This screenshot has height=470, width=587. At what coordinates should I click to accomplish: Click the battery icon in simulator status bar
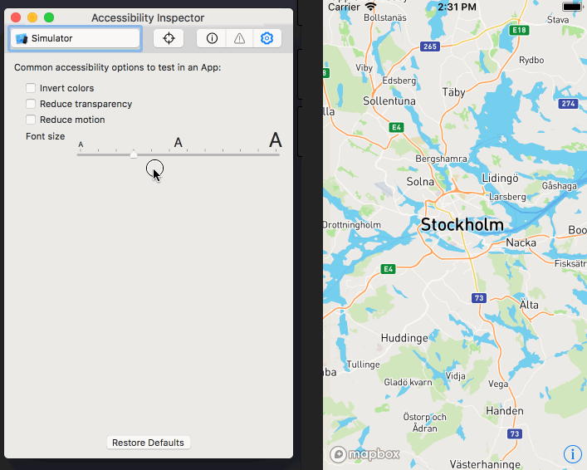[572, 7]
